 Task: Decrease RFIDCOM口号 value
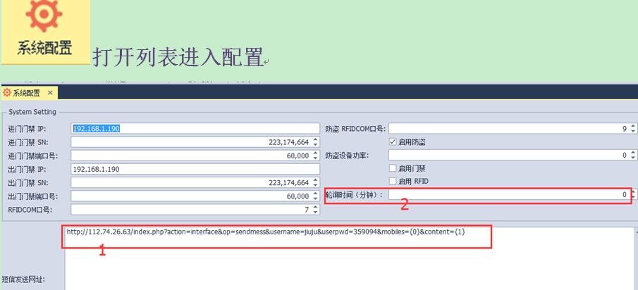(x=316, y=212)
